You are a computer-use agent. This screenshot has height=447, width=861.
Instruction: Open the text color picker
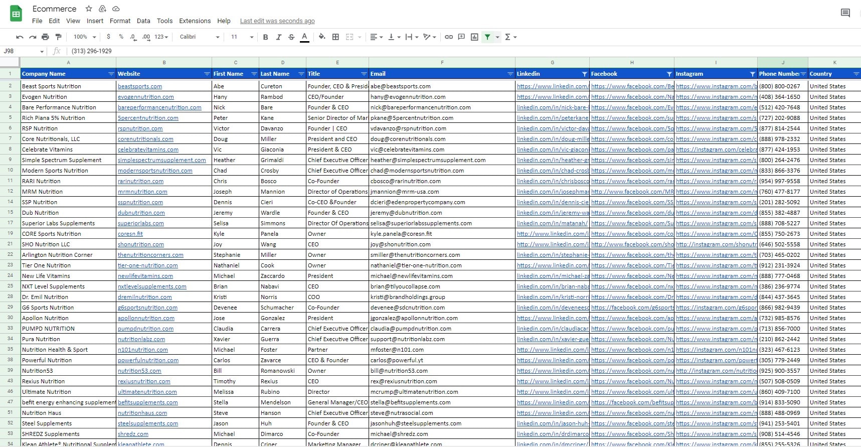click(x=304, y=37)
